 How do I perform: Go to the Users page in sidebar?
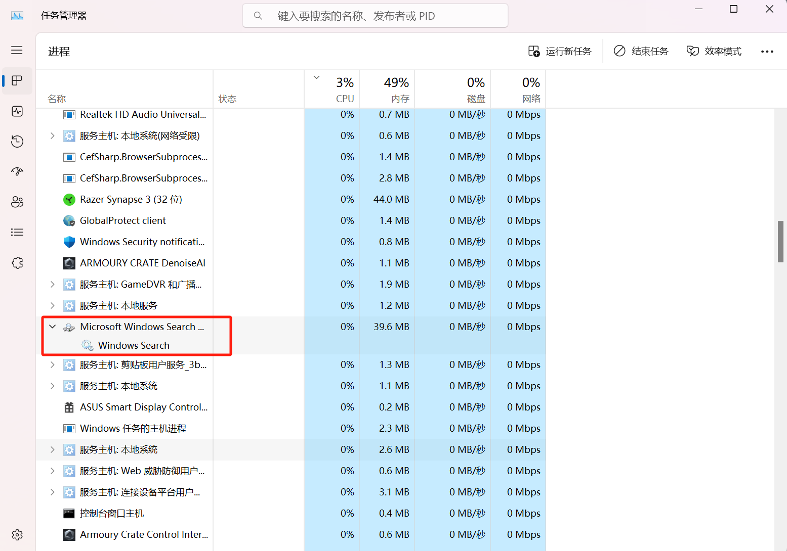click(x=17, y=202)
